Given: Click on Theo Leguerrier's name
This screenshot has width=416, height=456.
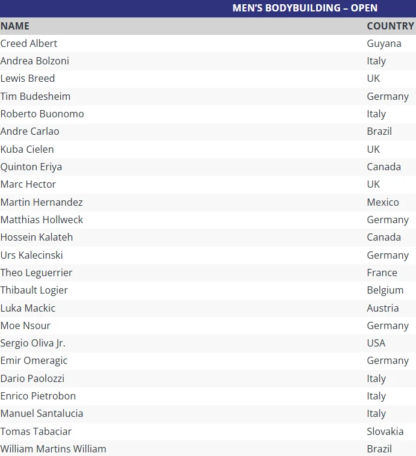Looking at the screenshot, I should (36, 273).
